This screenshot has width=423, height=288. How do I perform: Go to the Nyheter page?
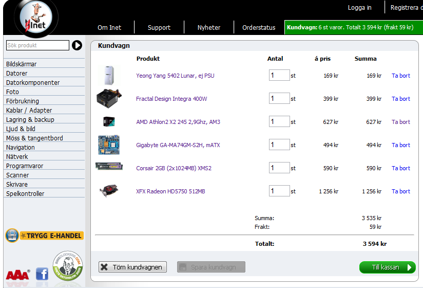(209, 28)
